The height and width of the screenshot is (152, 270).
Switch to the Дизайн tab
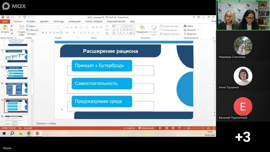pyautogui.click(x=44, y=22)
